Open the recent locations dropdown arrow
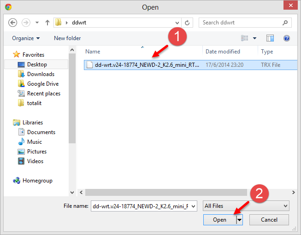 [x=37, y=23]
